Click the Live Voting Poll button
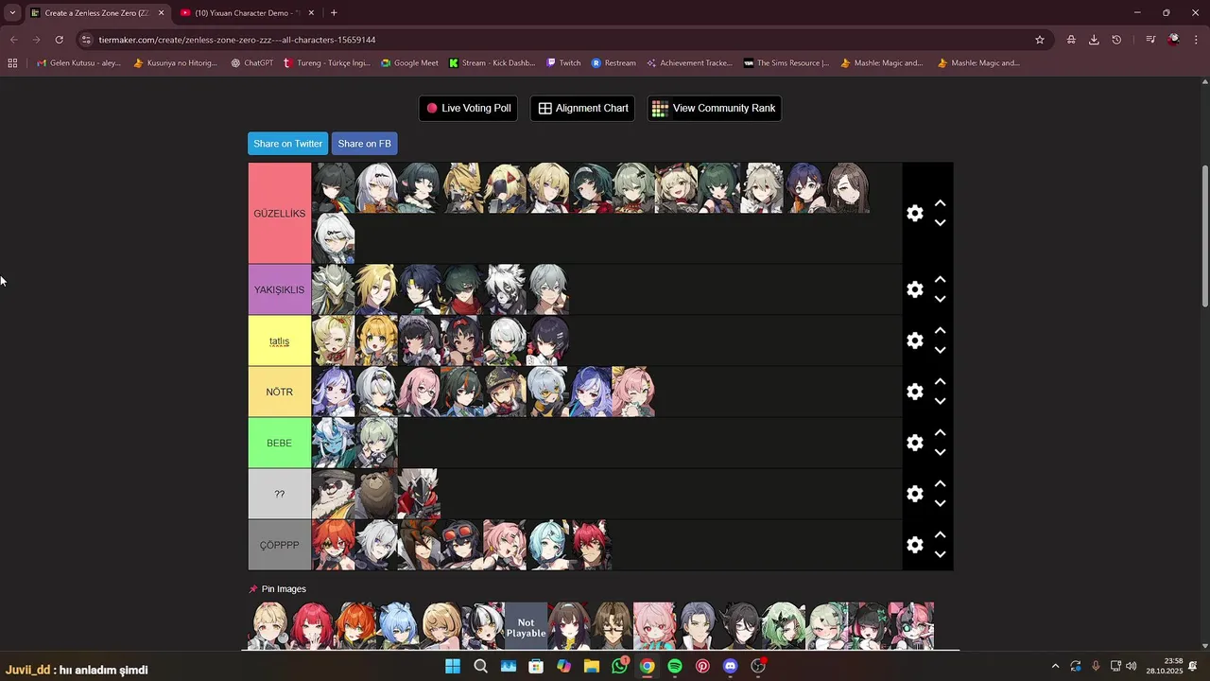 coord(468,108)
